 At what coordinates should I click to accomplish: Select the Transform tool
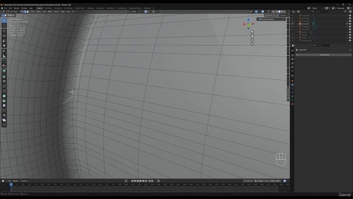pyautogui.click(x=4, y=45)
